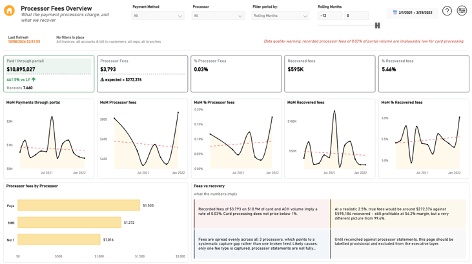472x264 pixels.
Task: Expand the Payment Method dropdown
Action: point(158,15)
